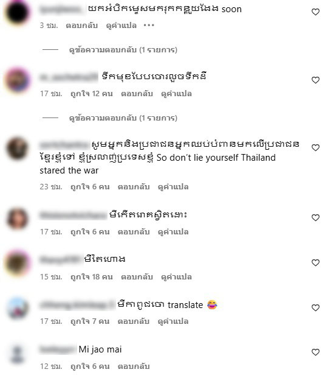This screenshot has width=328, height=375.
Task: Reply to the comment with 12 likes
Action: pyautogui.click(x=137, y=94)
